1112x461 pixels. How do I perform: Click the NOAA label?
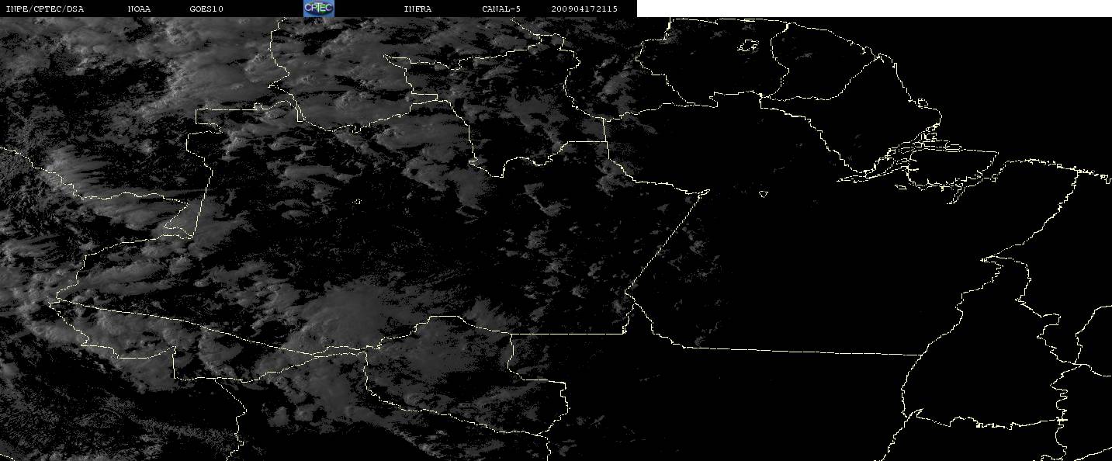tap(140, 9)
